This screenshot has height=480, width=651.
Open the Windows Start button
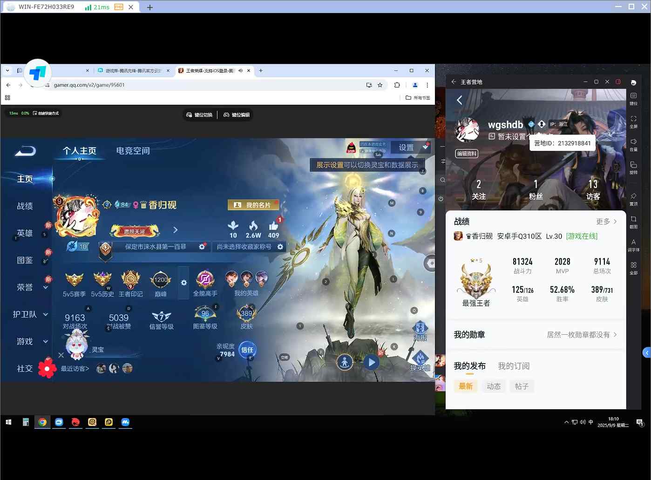8,422
